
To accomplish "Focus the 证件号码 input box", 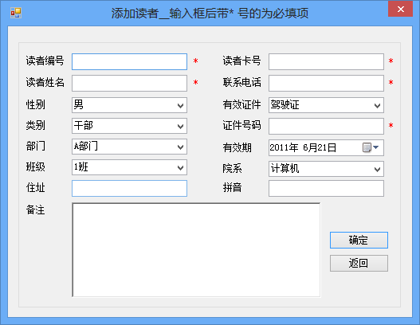I will coord(326,127).
